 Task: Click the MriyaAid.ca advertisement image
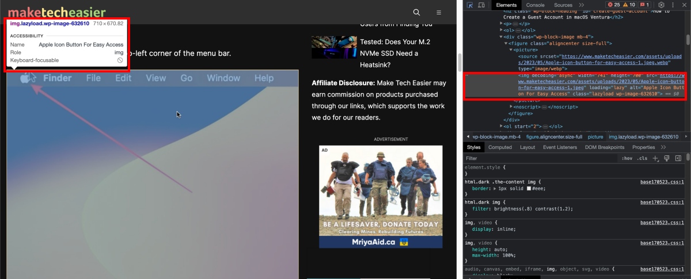tap(381, 197)
